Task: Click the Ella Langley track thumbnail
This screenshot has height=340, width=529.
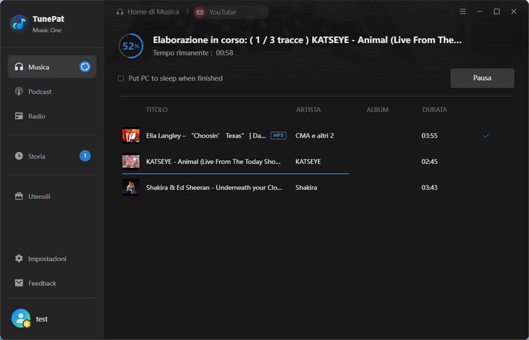Action: pos(130,136)
